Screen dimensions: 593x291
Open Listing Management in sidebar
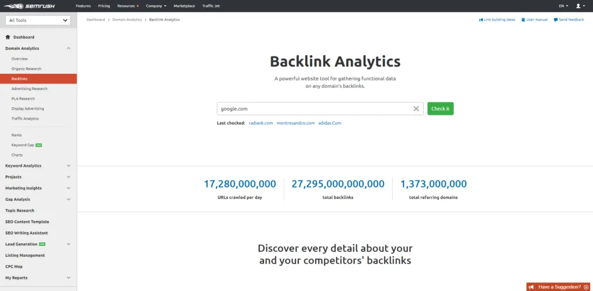click(25, 255)
